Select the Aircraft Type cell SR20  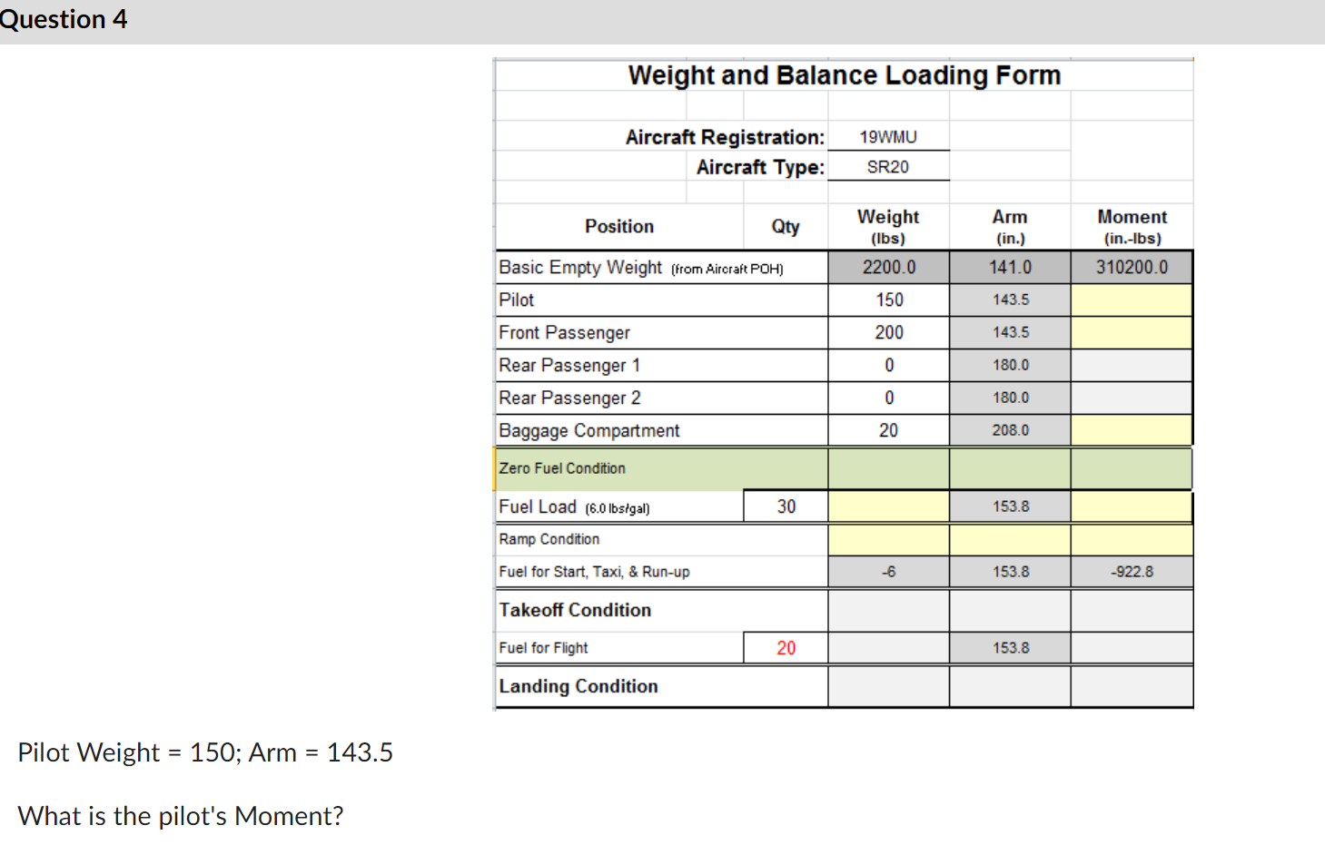[887, 166]
